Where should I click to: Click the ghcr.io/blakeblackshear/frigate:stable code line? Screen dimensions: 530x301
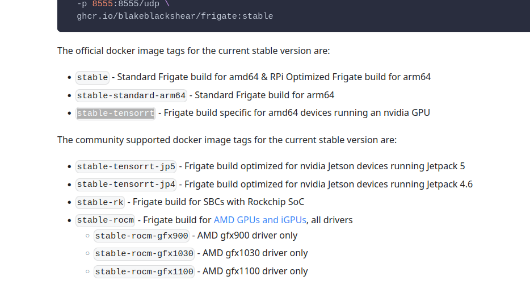[x=175, y=16]
